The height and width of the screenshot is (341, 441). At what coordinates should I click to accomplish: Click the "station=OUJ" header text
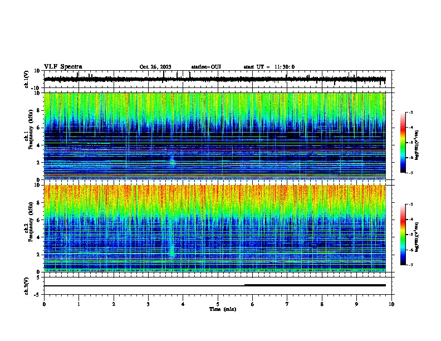pyautogui.click(x=206, y=67)
